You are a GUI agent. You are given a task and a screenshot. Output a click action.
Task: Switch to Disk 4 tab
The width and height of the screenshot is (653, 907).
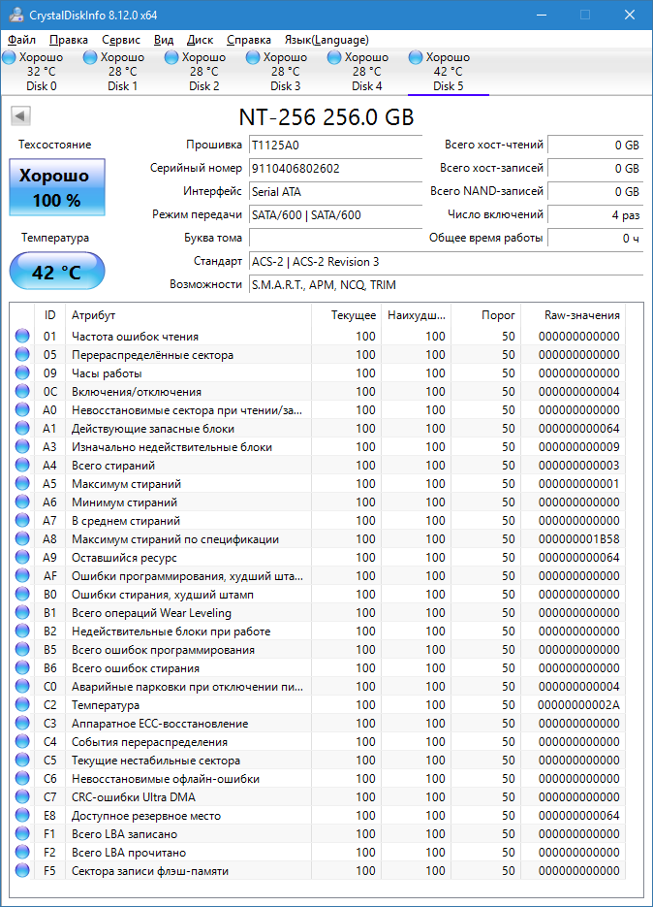tap(367, 72)
